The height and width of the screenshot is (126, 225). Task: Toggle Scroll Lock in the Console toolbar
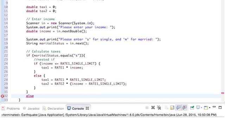coord(172,107)
